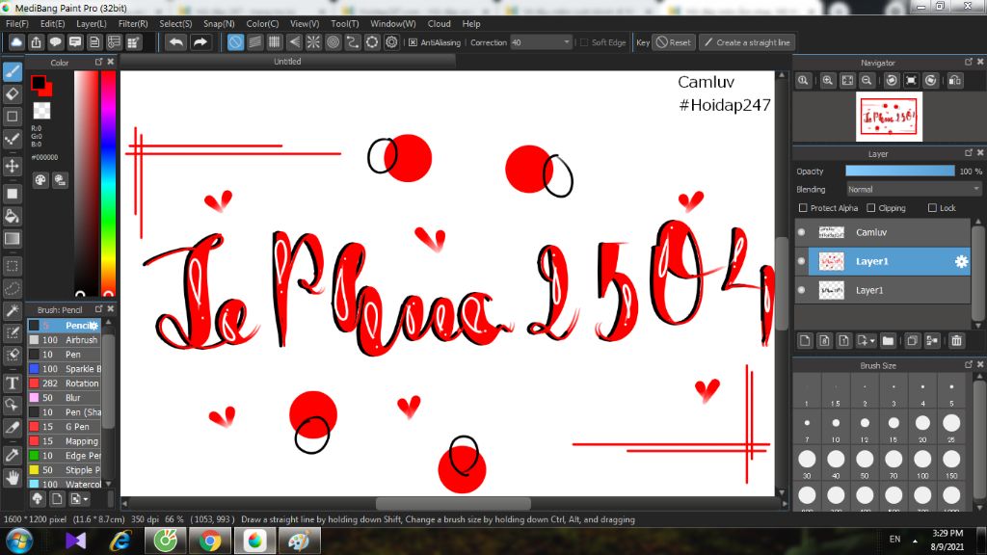Select the Magic Wand tool

coord(12,310)
